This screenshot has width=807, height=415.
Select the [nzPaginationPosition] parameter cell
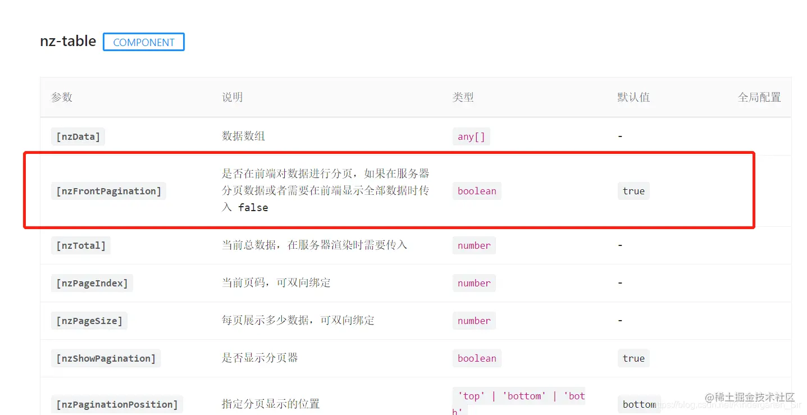click(x=117, y=404)
